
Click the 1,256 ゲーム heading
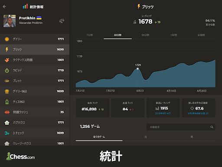tap(90, 127)
